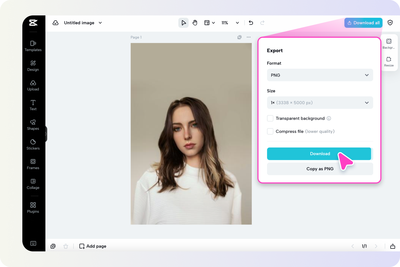Open the Plugins panel
Image resolution: width=400 pixels, height=267 pixels.
(x=33, y=207)
